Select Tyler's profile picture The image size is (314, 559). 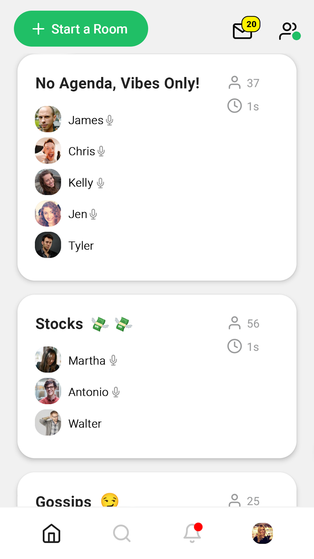coord(48,245)
